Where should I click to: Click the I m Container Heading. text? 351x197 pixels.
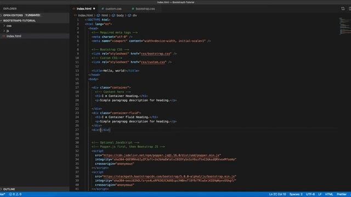pyautogui.click(x=121, y=96)
